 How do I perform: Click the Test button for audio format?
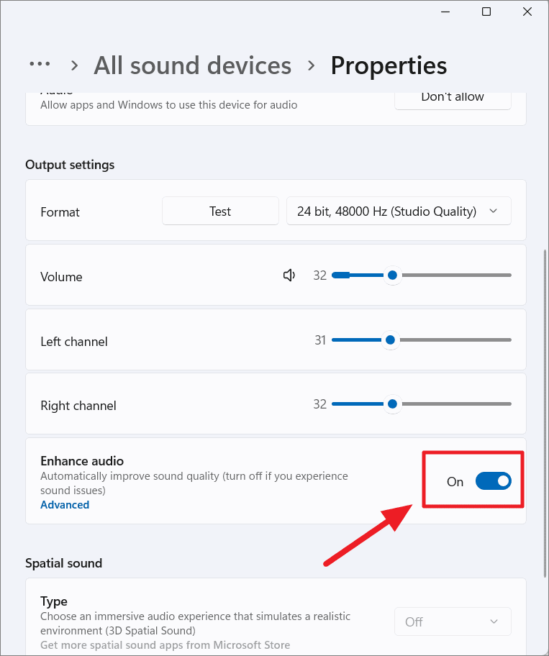click(x=220, y=211)
